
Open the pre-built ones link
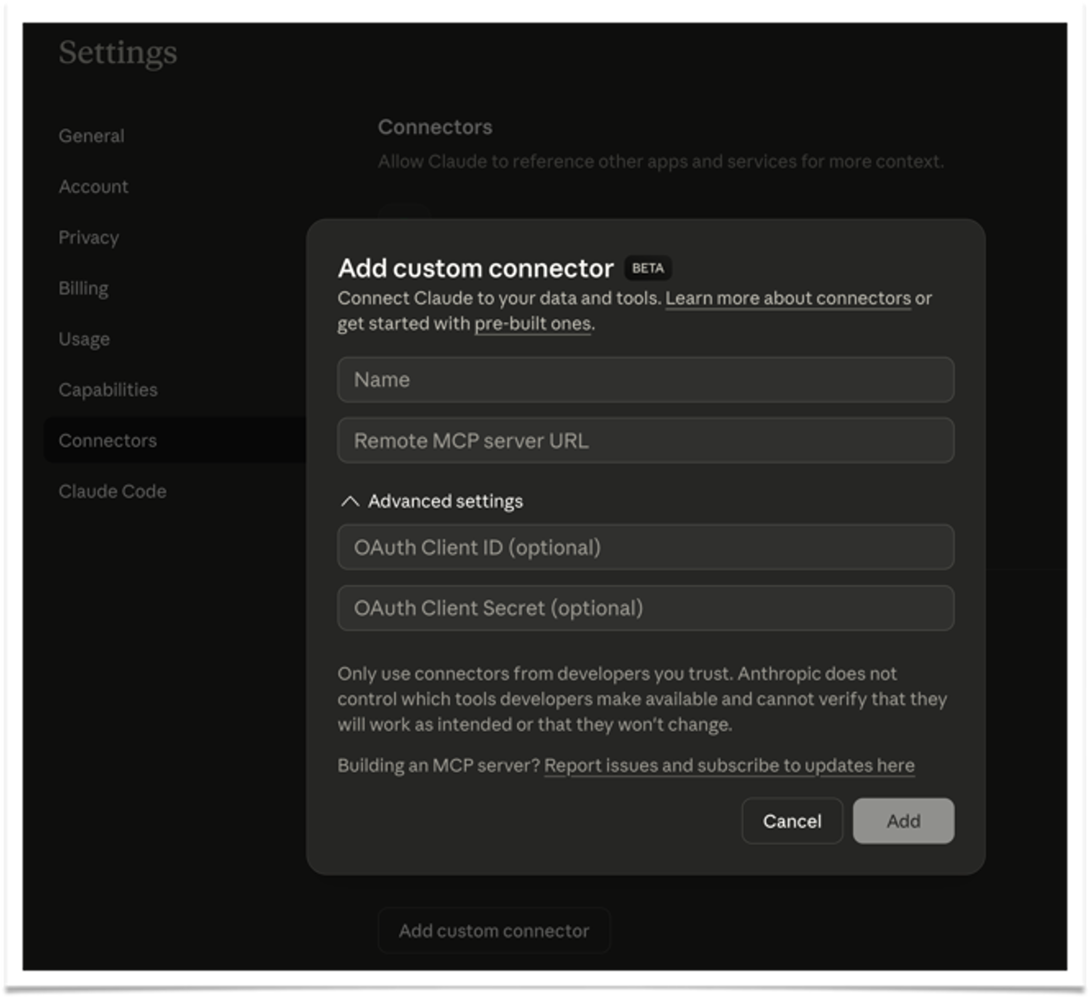(x=532, y=323)
